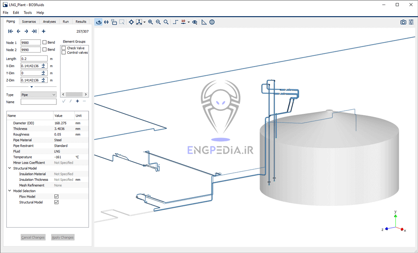
Task: Activate the pan view tool
Action: pos(106,22)
